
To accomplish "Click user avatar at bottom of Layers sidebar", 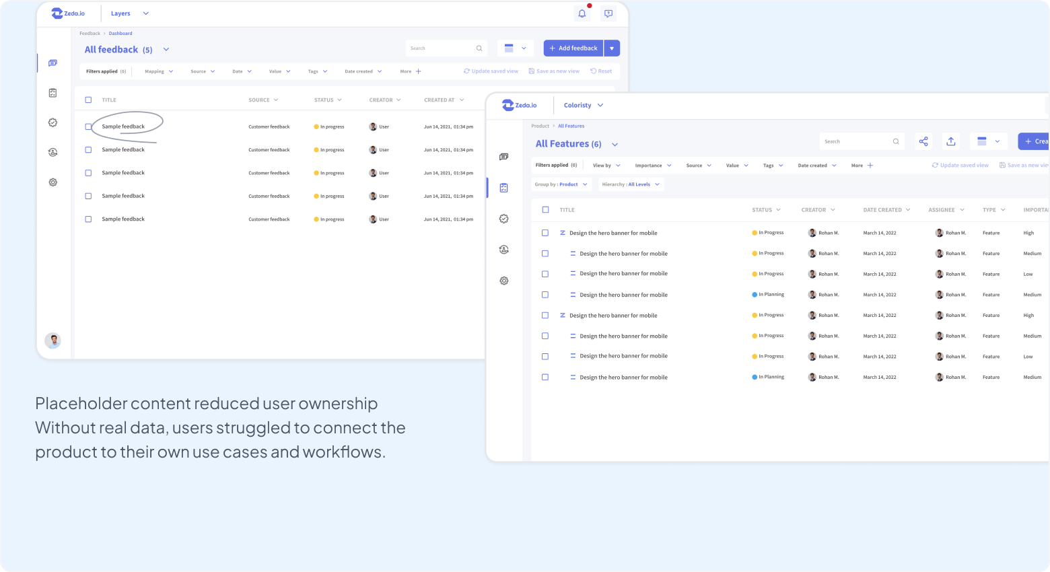I will [x=53, y=341].
